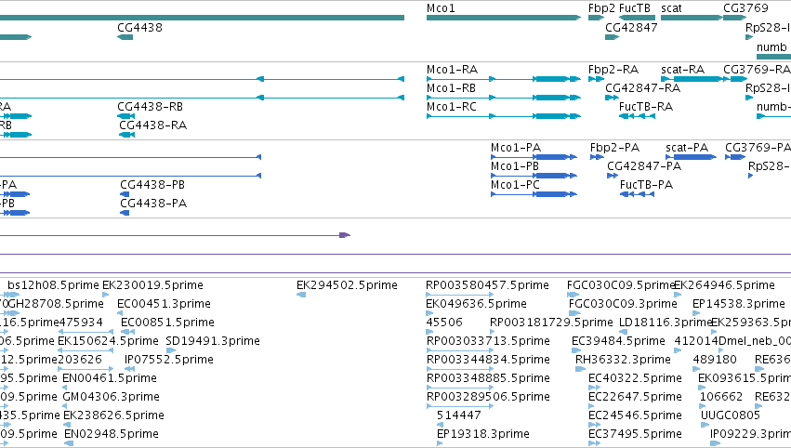Image resolution: width=791 pixels, height=448 pixels.
Task: Select the scat gene feature
Action: point(692,18)
